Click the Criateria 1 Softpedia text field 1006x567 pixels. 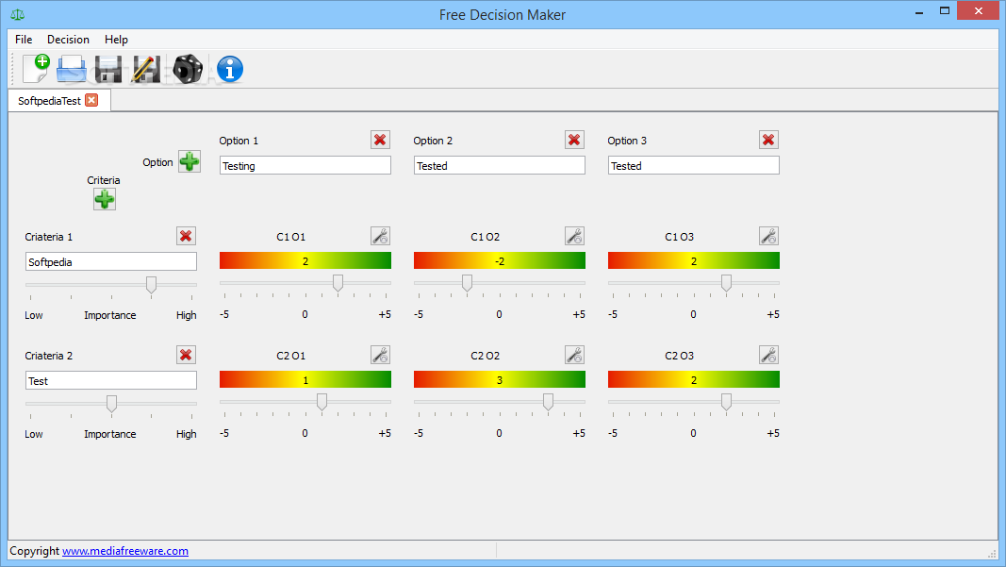click(x=111, y=262)
